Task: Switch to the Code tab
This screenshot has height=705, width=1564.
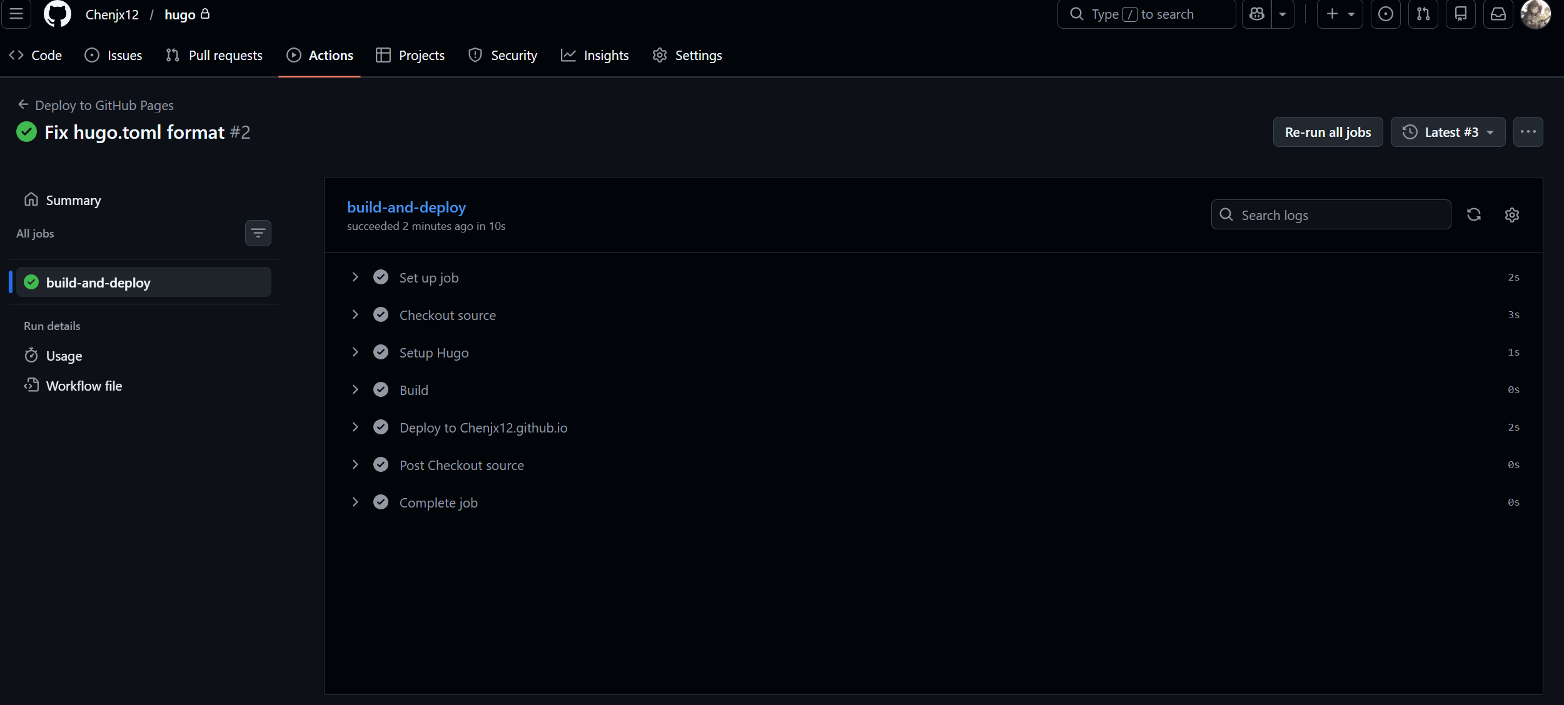Action: pos(36,56)
